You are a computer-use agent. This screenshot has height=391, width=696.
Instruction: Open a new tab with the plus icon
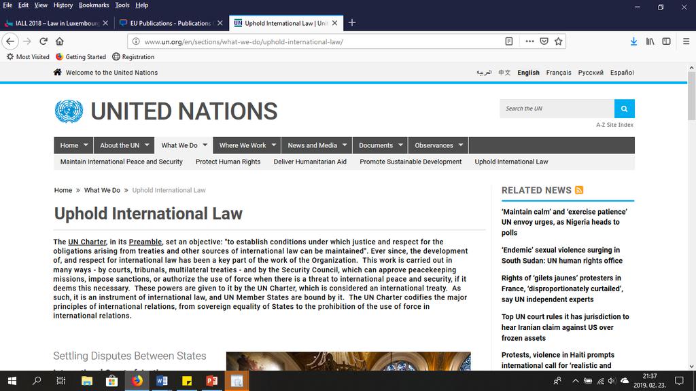pyautogui.click(x=351, y=22)
